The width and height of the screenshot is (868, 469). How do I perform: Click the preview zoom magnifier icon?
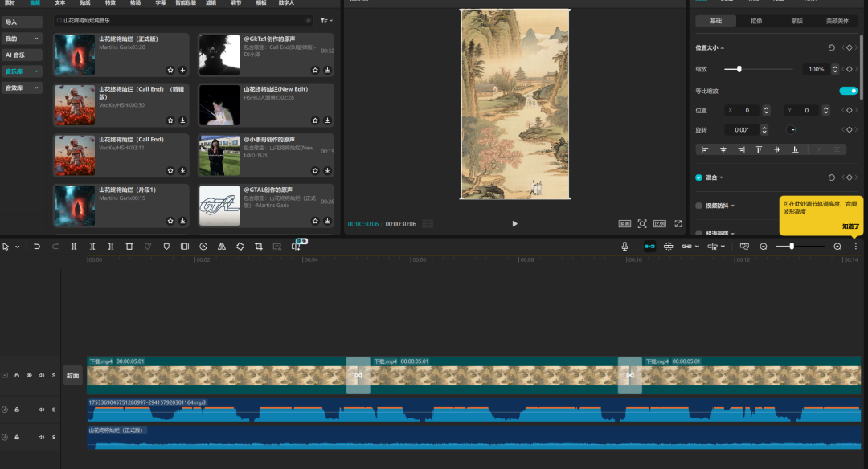point(642,224)
